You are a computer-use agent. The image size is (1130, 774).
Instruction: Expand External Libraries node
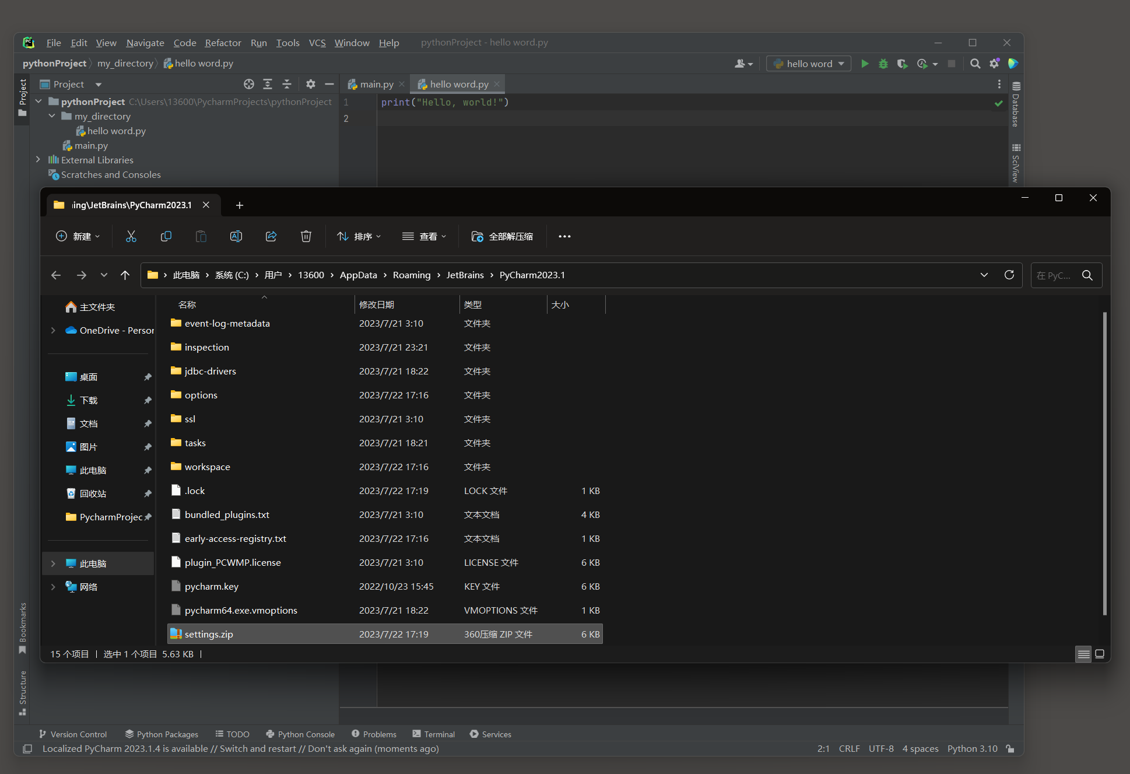click(38, 160)
